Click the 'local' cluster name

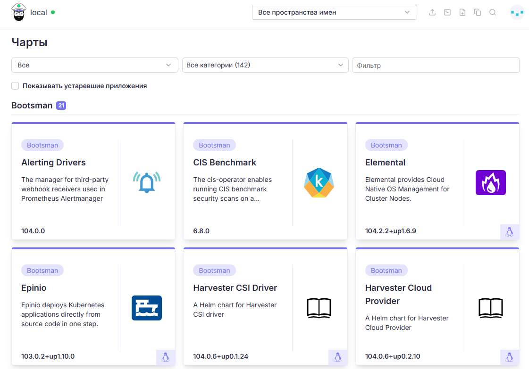(39, 12)
